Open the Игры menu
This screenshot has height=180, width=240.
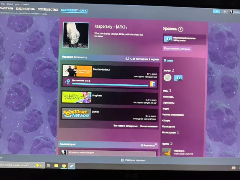[17, 4]
